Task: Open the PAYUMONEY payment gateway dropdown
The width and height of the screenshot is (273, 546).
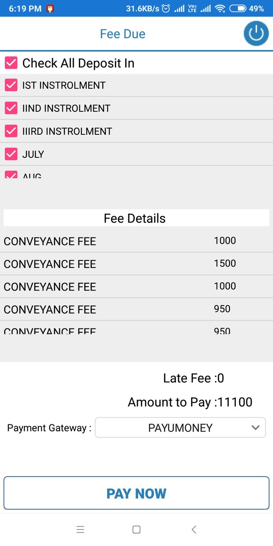Action: point(180,428)
